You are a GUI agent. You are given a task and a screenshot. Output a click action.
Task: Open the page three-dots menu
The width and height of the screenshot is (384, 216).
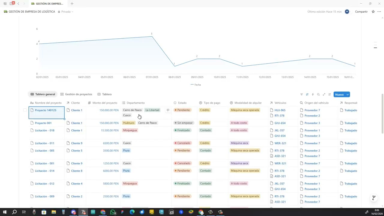pos(379,12)
